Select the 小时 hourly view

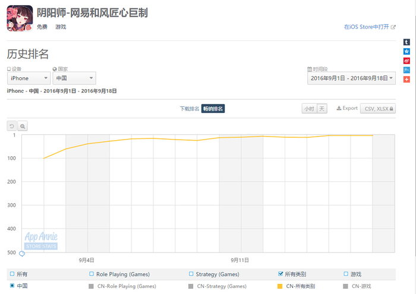[x=308, y=109]
